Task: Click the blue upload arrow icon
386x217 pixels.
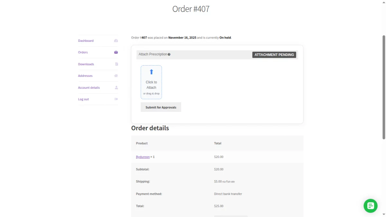Action: pyautogui.click(x=151, y=73)
